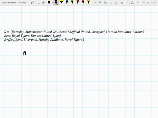This screenshot has width=158, height=118.
Task: Select the Objects or Type Text tool
Action: pyautogui.click(x=33, y=3)
